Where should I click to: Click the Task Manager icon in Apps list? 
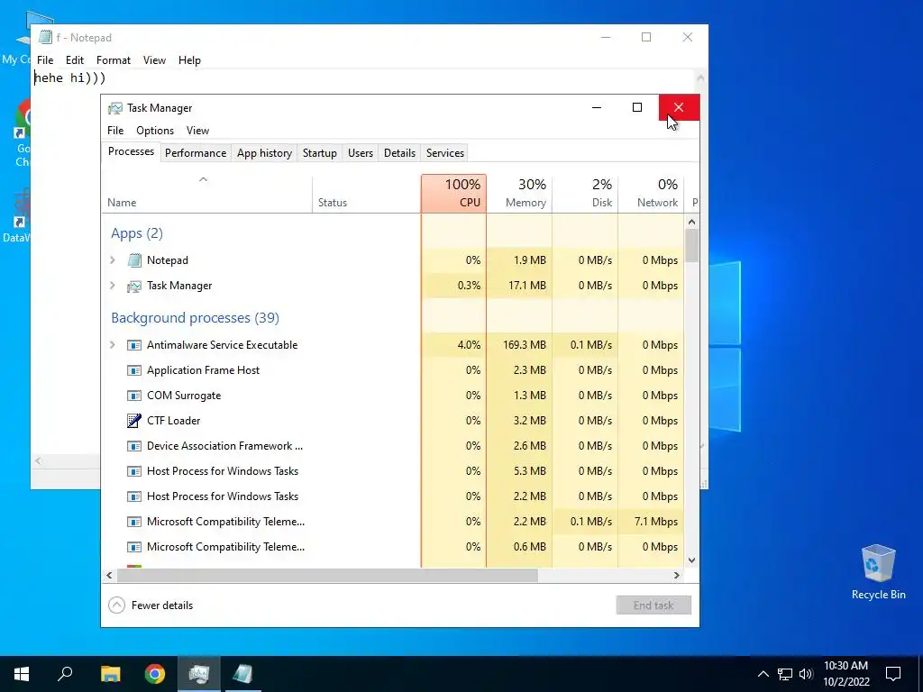coord(134,286)
